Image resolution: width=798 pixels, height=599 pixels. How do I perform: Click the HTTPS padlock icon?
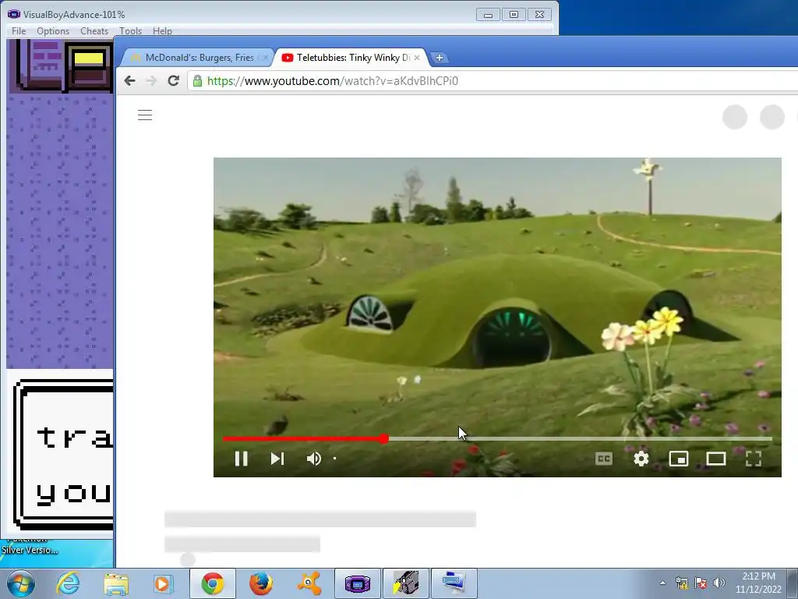(197, 81)
